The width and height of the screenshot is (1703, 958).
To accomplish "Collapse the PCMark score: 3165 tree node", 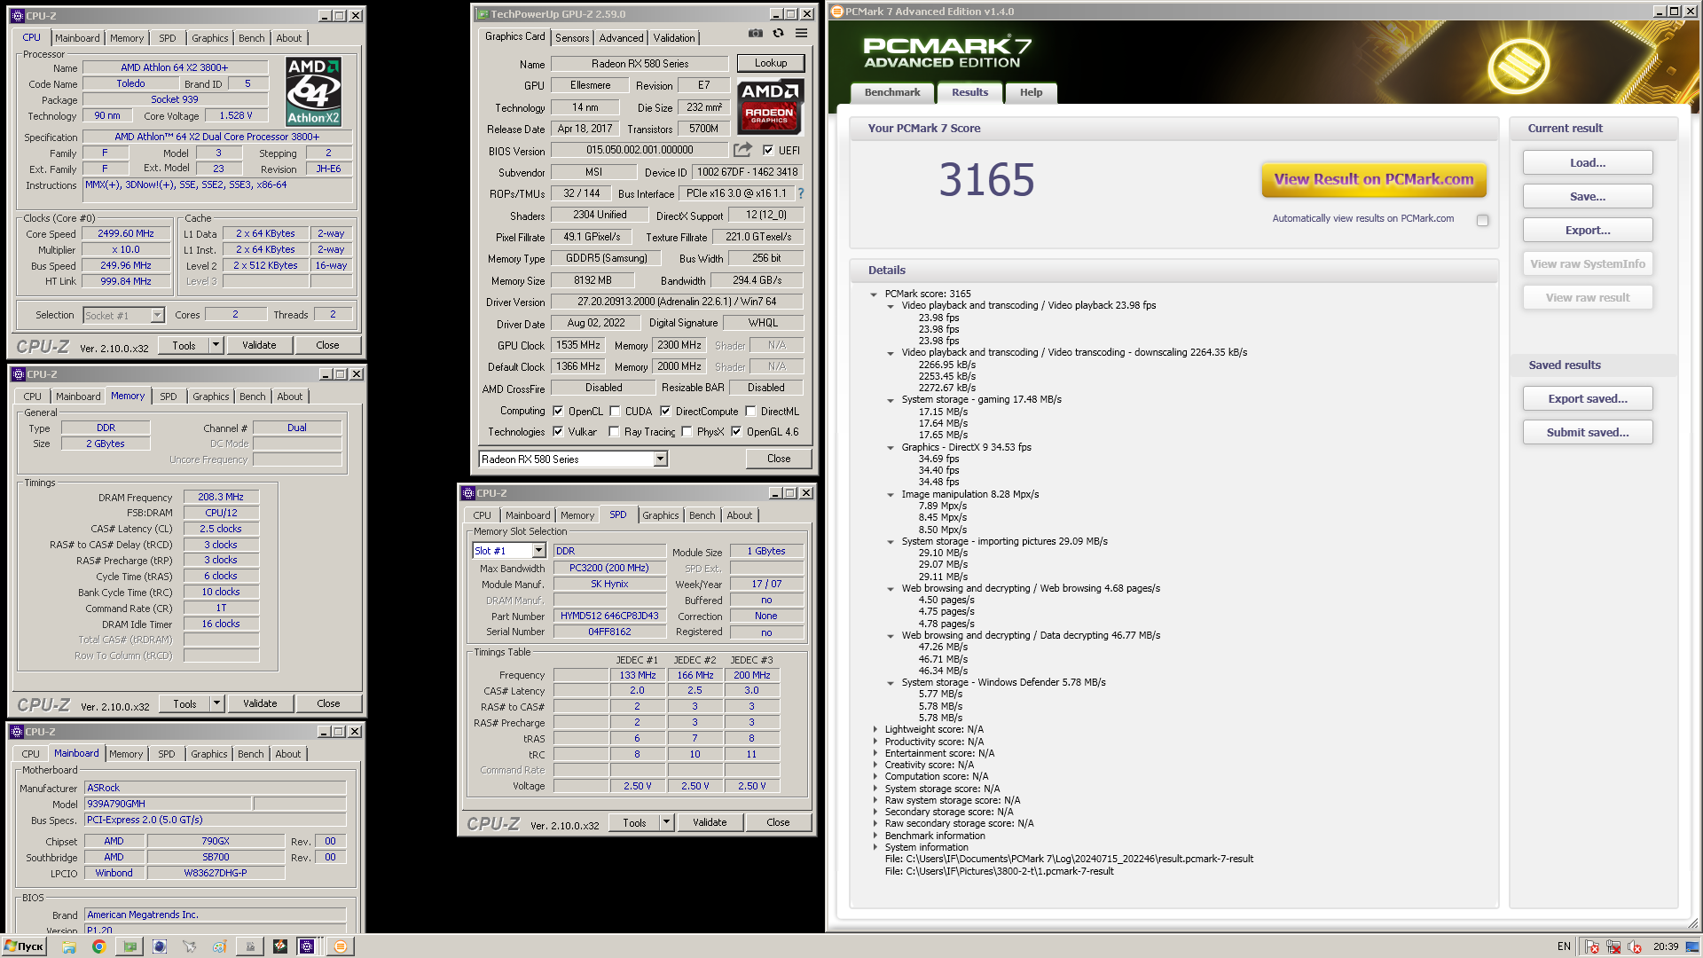I will pos(874,294).
